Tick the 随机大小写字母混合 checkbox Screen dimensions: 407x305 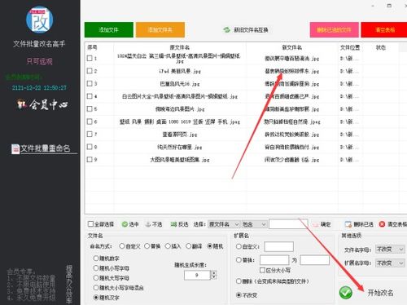pos(96,288)
